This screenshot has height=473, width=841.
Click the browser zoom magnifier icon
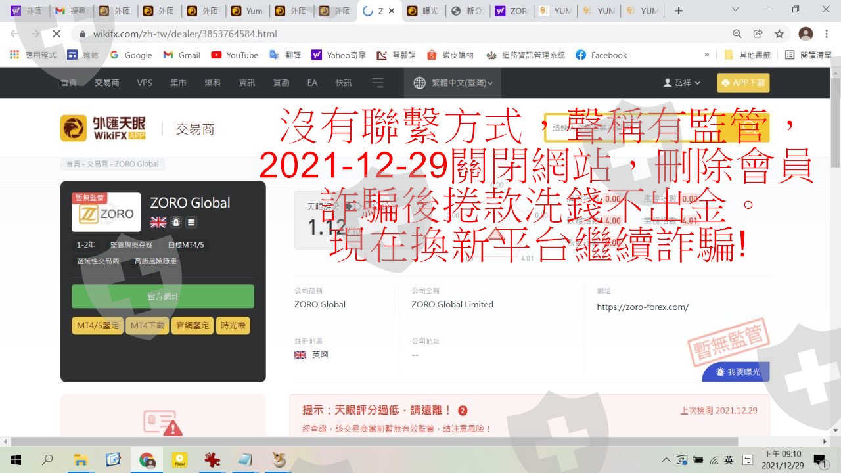click(737, 34)
